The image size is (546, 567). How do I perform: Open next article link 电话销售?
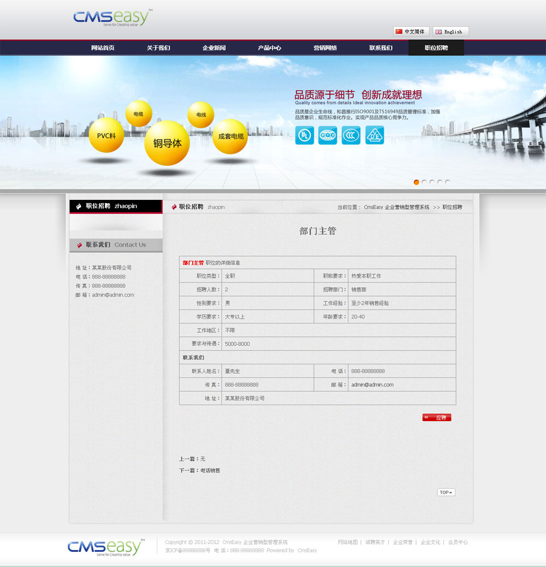click(210, 470)
